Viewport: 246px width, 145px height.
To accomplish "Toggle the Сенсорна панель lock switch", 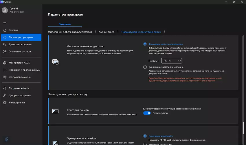I will coord(147,113).
